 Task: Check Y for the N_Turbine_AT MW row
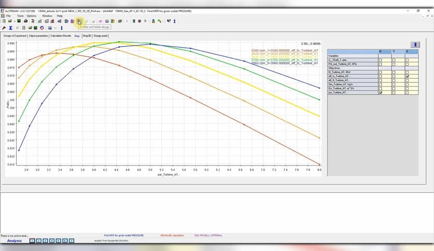tap(394, 72)
